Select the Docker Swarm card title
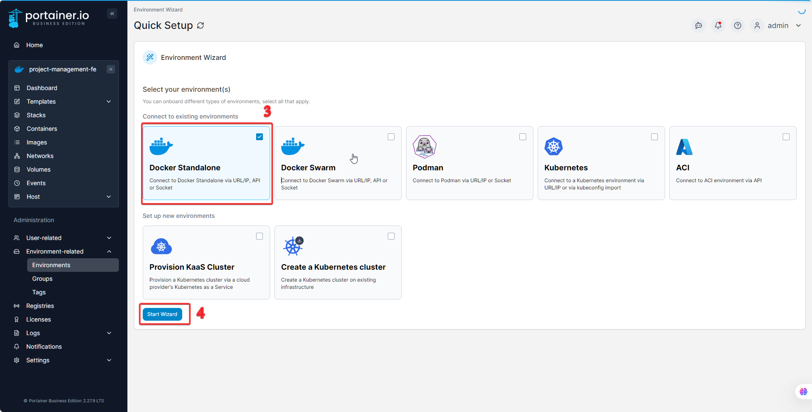Image resolution: width=812 pixels, height=412 pixels. coord(308,168)
